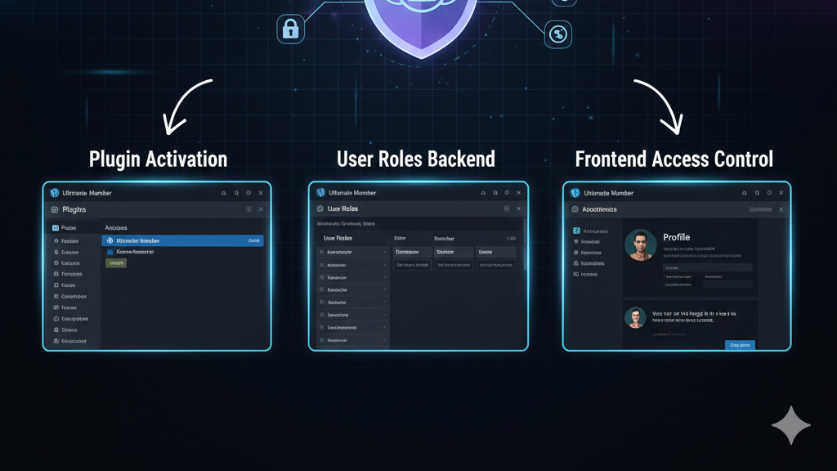Click the Ultimate Member logo in Plugin Activation window

pos(54,193)
